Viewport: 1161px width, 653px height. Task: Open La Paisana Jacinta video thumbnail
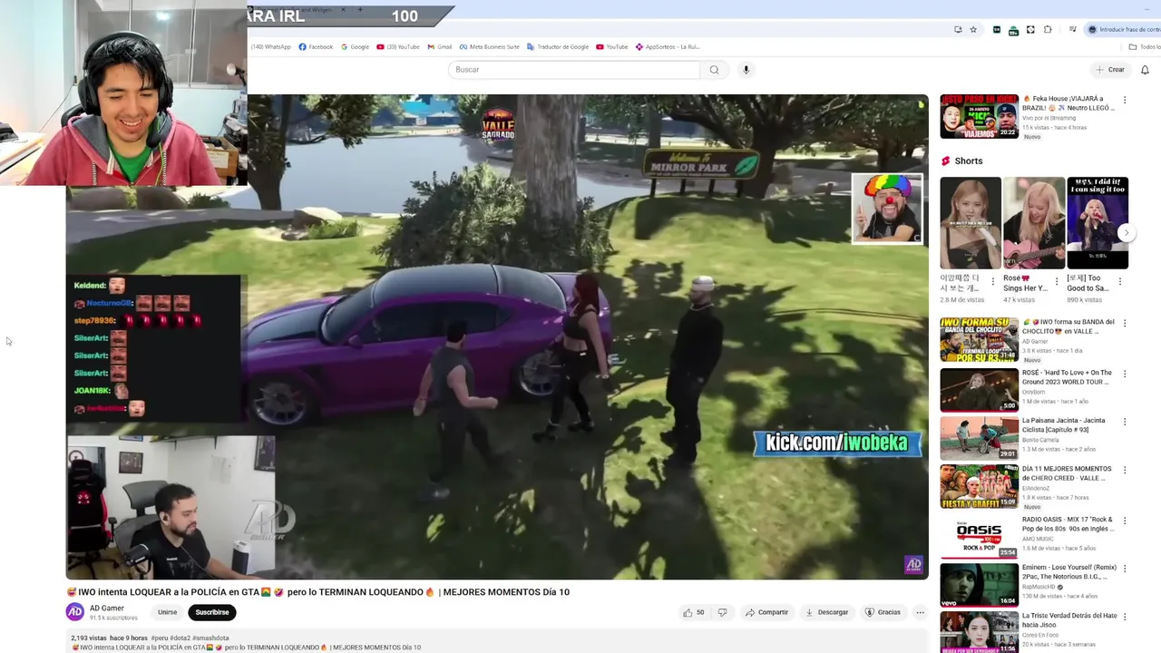[979, 438]
